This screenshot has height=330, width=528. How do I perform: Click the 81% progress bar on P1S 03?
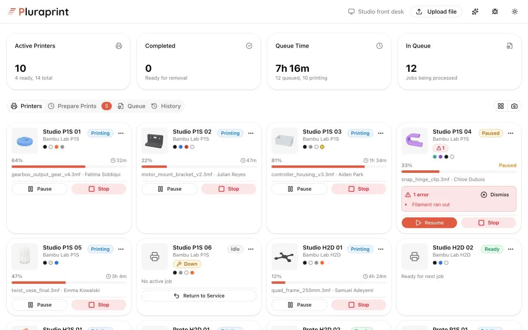(329, 167)
